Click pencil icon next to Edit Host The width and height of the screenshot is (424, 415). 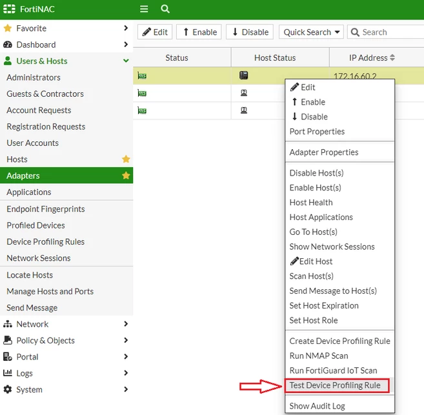294,261
